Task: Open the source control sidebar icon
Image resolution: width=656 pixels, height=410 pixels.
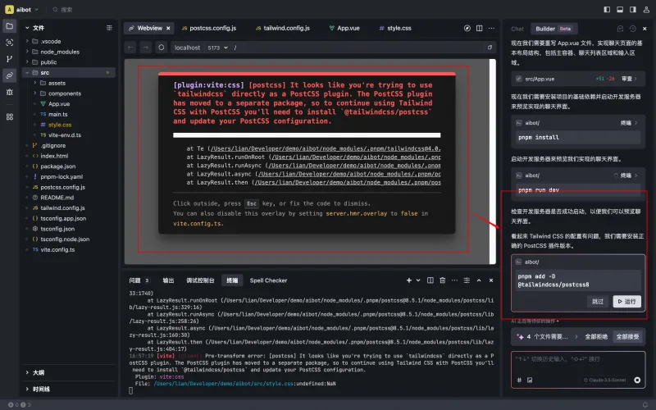Action: tap(10, 59)
